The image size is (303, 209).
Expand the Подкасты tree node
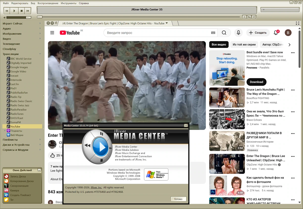click(5, 131)
